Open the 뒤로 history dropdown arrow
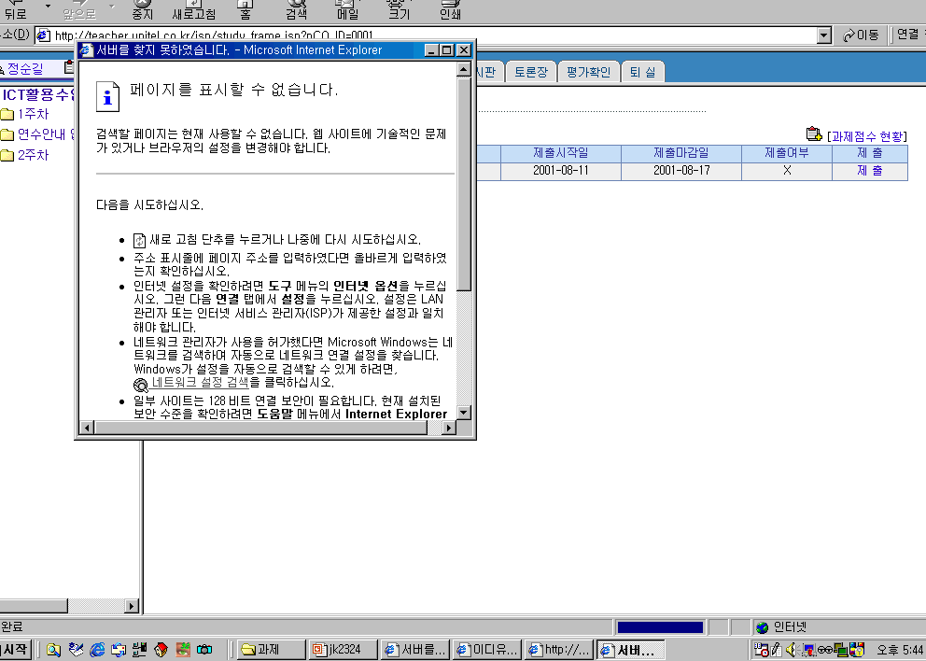The width and height of the screenshot is (926, 661). point(49,7)
